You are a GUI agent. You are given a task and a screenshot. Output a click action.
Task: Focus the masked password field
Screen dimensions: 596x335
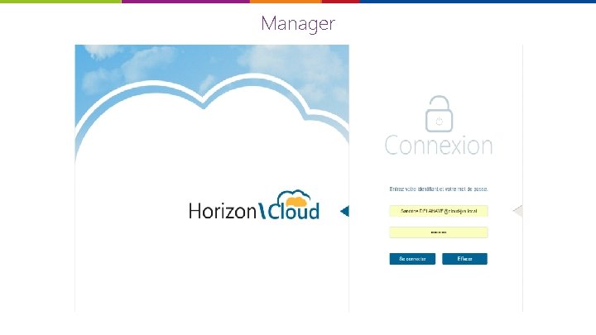click(x=438, y=232)
